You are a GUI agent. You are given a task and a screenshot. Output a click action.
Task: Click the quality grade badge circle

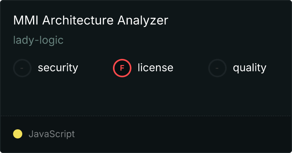point(217,68)
